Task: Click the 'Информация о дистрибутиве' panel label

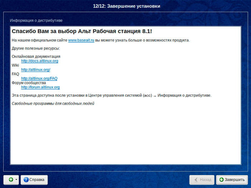Action: tap(36, 20)
